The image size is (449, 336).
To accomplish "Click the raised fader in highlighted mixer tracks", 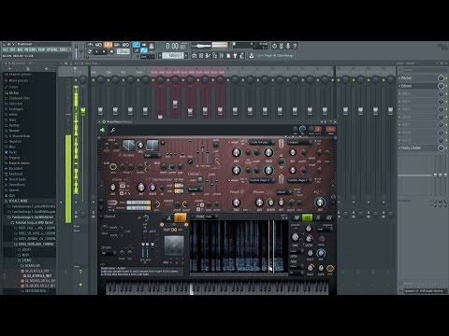I will pyautogui.click(x=175, y=104).
